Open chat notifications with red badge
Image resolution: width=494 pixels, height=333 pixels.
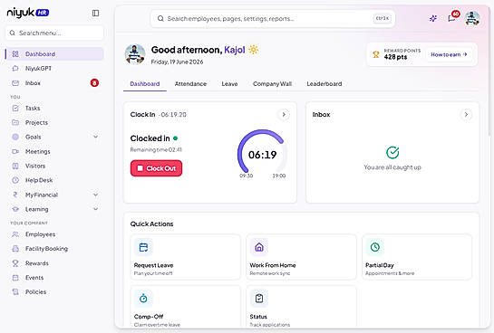pyautogui.click(x=452, y=17)
